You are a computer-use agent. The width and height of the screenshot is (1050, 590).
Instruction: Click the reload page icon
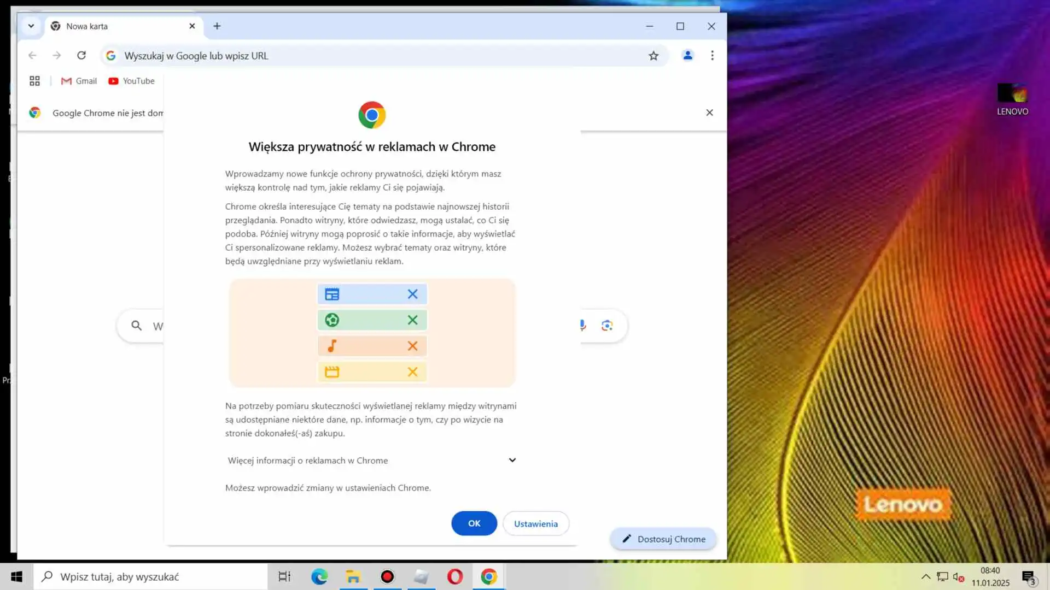pos(81,55)
